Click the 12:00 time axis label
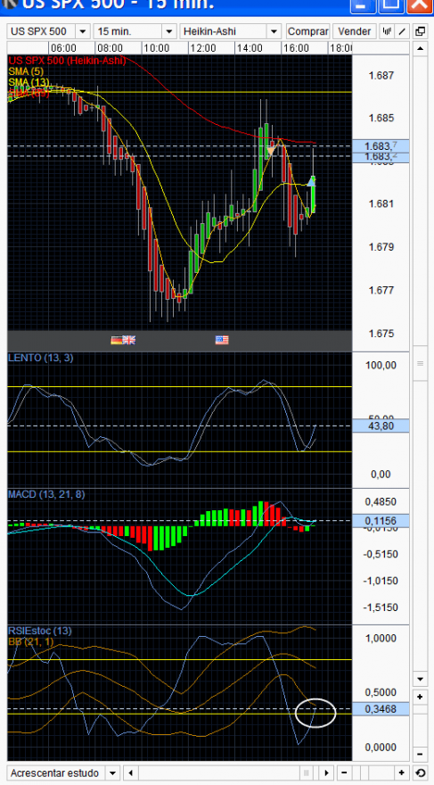Screen dimensions: 434x785 tap(203, 48)
